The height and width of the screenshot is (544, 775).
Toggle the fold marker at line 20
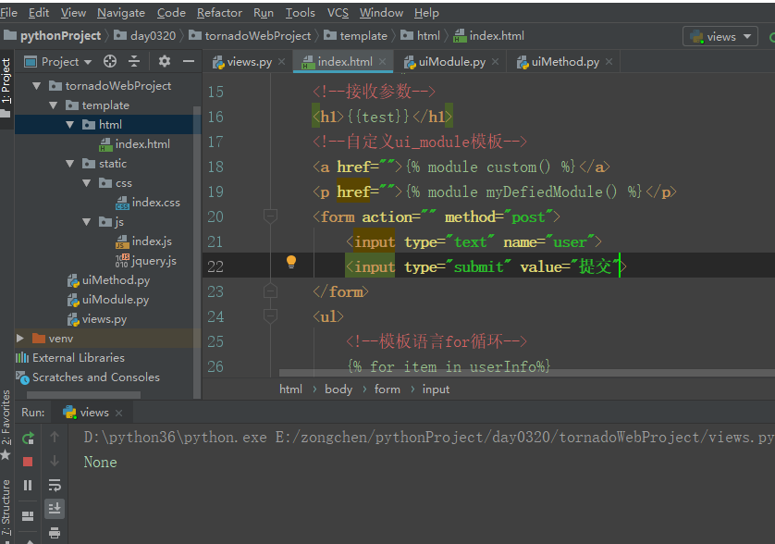click(x=270, y=216)
